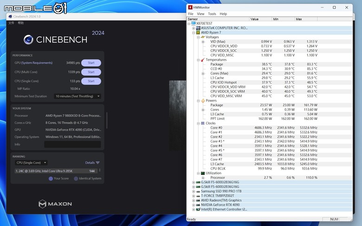Click the Min column header
The image size is (362, 226).
coord(283,19)
